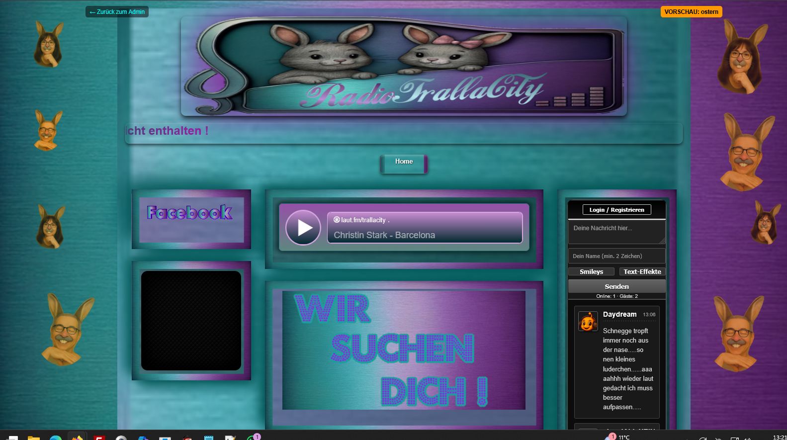Expand the Text-Effekte options
Viewport: 787px width, 440px height.
(x=642, y=271)
